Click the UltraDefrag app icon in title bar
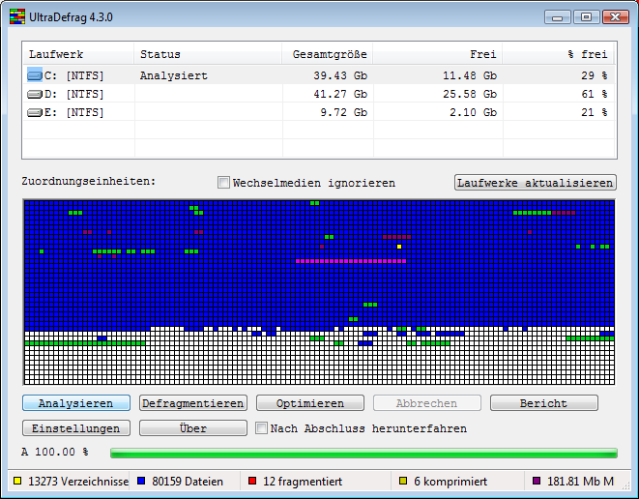 [17, 17]
